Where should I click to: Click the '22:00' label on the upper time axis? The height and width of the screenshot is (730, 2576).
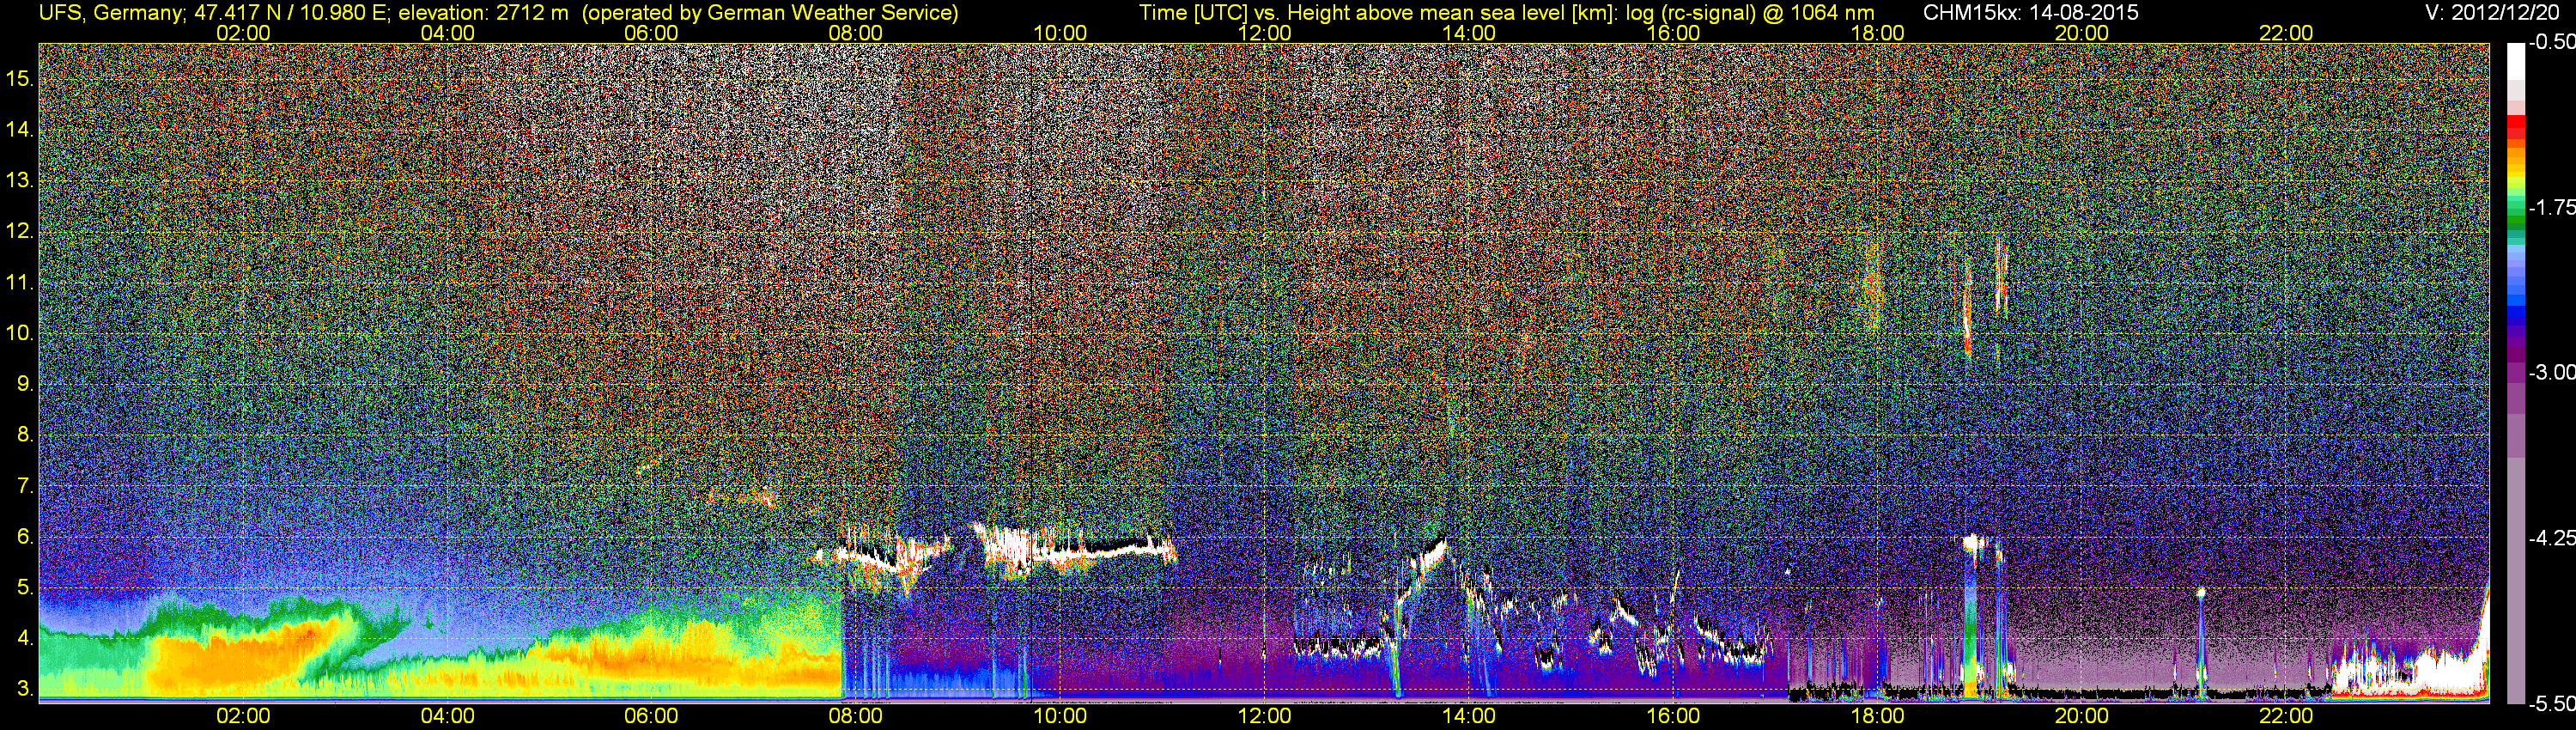2286,33
